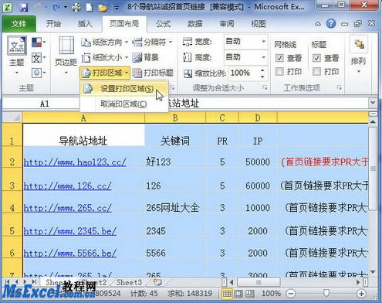Image resolution: width=382 pixels, height=303 pixels.
Task: Switch to Normal view in status bar
Action: click(227, 294)
